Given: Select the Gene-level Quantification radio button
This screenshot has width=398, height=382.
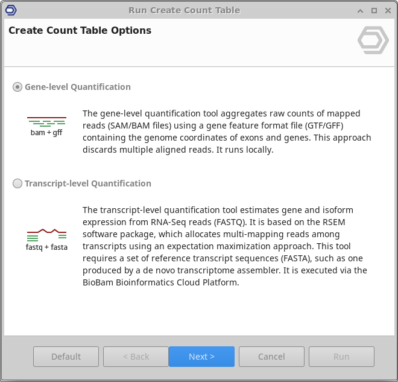Looking at the screenshot, I should pos(17,87).
